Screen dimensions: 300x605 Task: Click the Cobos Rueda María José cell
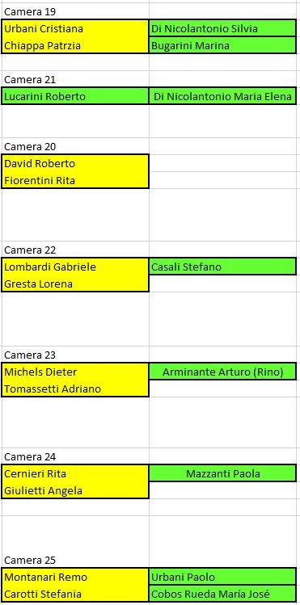(223, 594)
